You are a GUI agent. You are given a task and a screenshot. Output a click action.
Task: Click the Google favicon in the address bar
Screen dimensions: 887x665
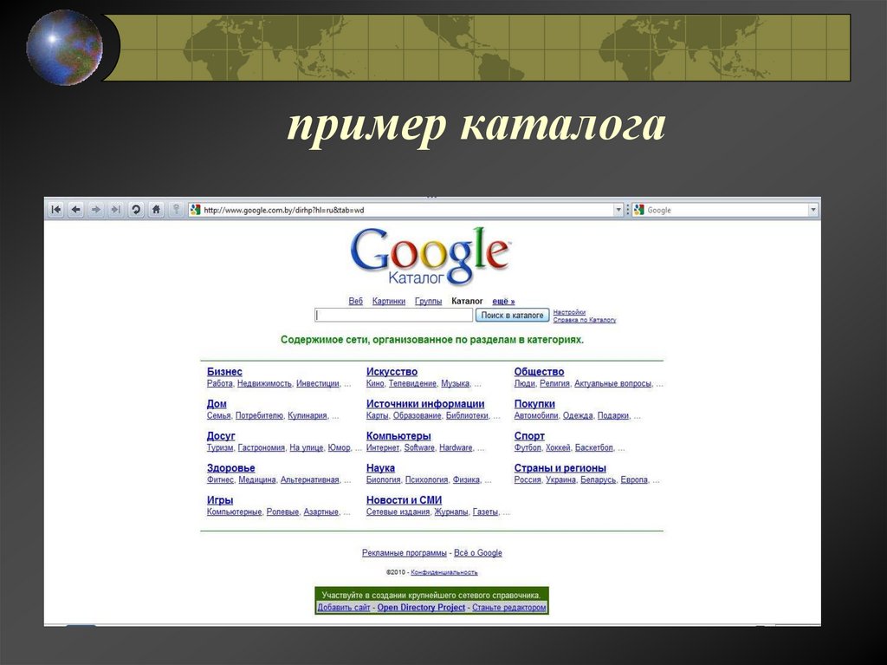click(197, 209)
